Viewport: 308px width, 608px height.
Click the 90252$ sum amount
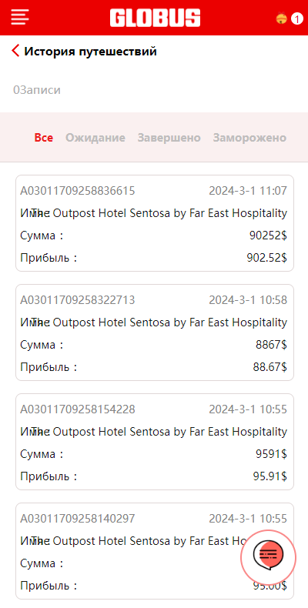(268, 236)
